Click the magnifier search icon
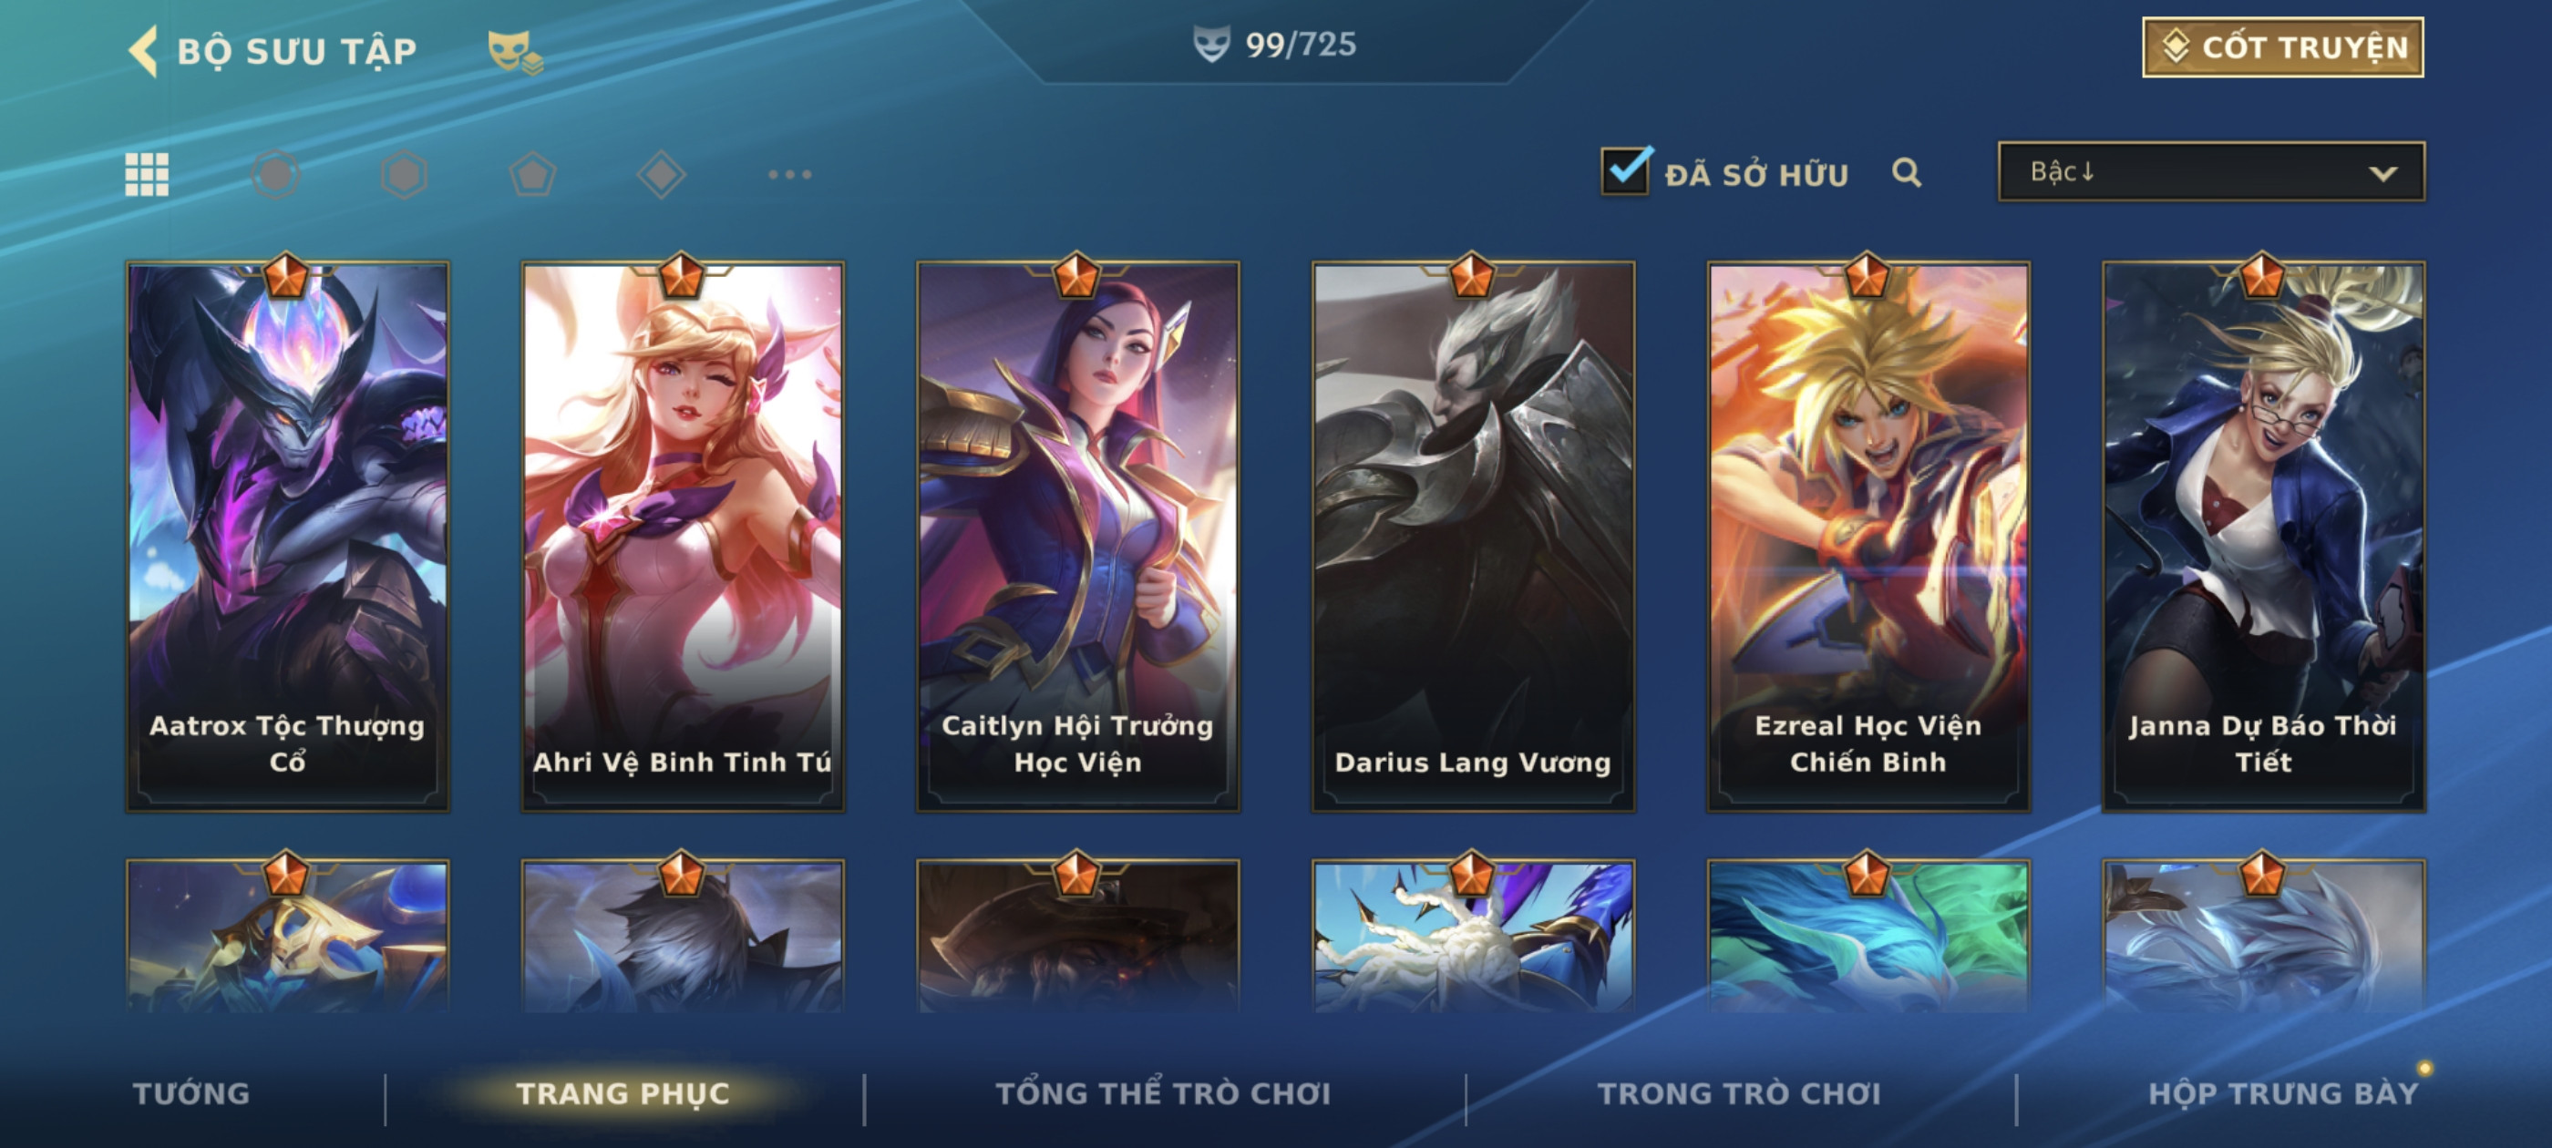This screenshot has height=1148, width=2552. (x=1906, y=172)
